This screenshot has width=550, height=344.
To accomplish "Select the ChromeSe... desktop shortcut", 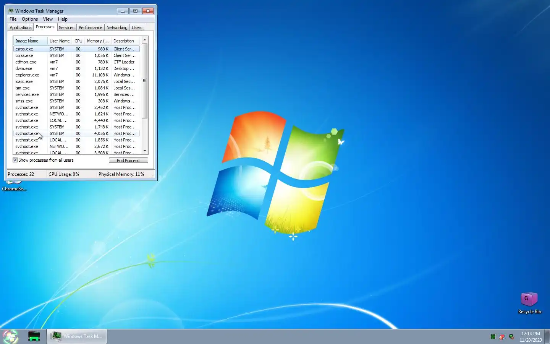I will (14, 186).
